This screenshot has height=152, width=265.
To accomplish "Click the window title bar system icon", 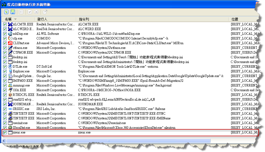I will [4, 4].
